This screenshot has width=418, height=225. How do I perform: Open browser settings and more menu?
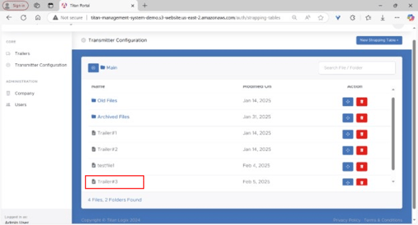point(397,18)
